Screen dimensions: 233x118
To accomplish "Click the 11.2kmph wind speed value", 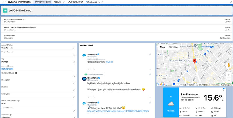I will pos(218,108).
